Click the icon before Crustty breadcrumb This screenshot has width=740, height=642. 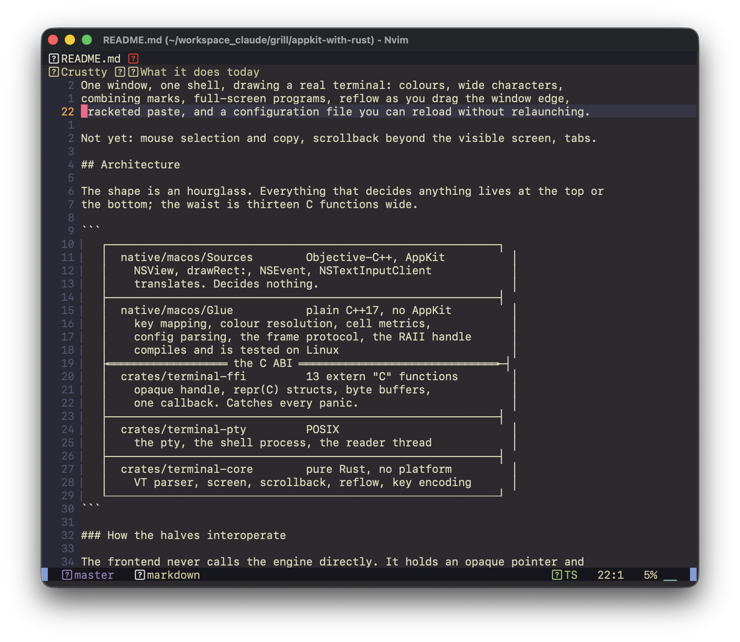pos(54,72)
